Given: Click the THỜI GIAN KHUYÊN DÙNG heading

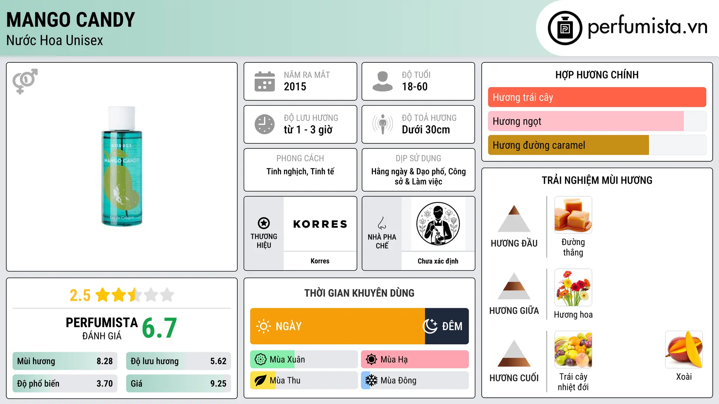Looking at the screenshot, I should [359, 293].
